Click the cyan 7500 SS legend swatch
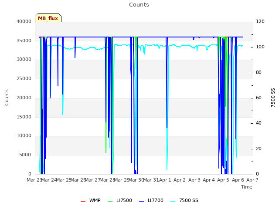 tap(173, 201)
